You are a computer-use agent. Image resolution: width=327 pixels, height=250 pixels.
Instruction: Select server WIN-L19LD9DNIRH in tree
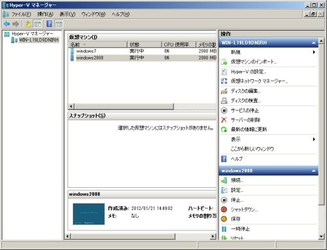pyautogui.click(x=39, y=40)
